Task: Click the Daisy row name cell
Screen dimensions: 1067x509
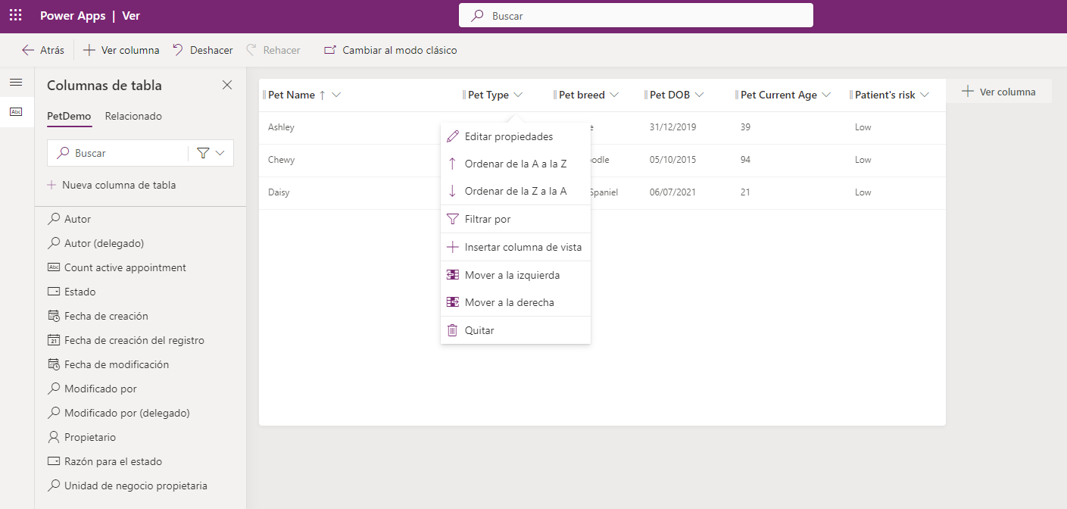Action: click(279, 192)
